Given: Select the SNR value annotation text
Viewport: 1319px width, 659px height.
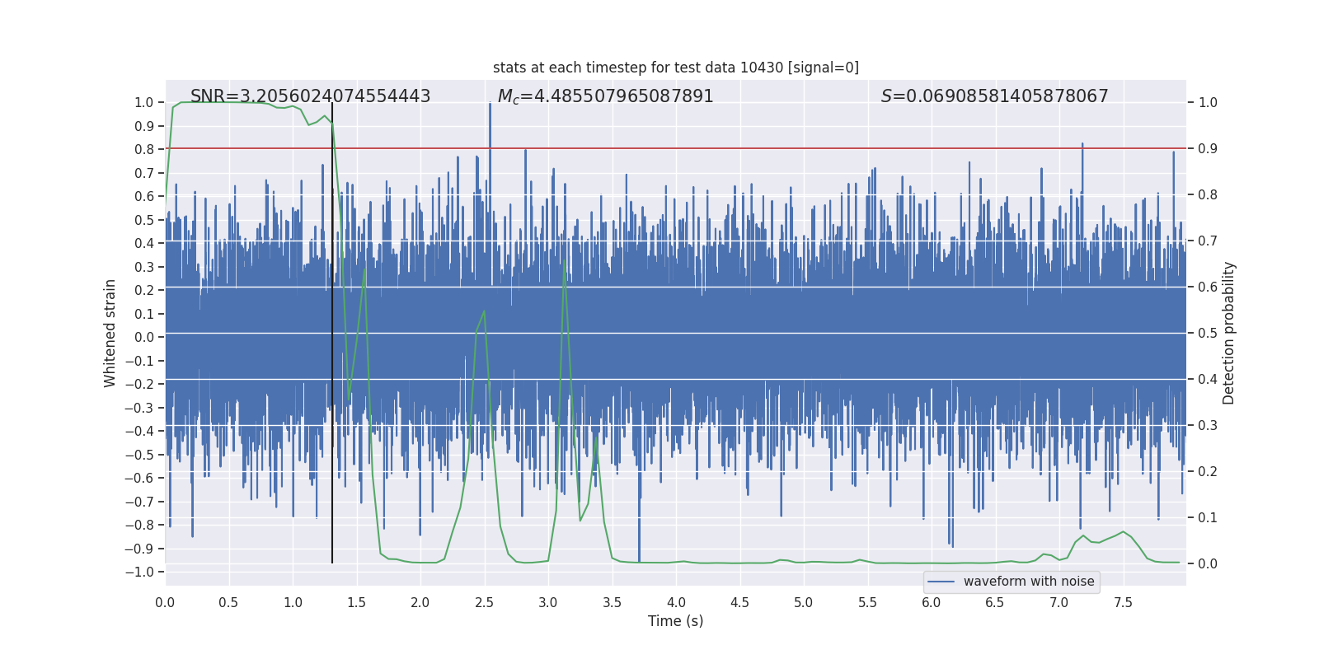Looking at the screenshot, I should 310,96.
